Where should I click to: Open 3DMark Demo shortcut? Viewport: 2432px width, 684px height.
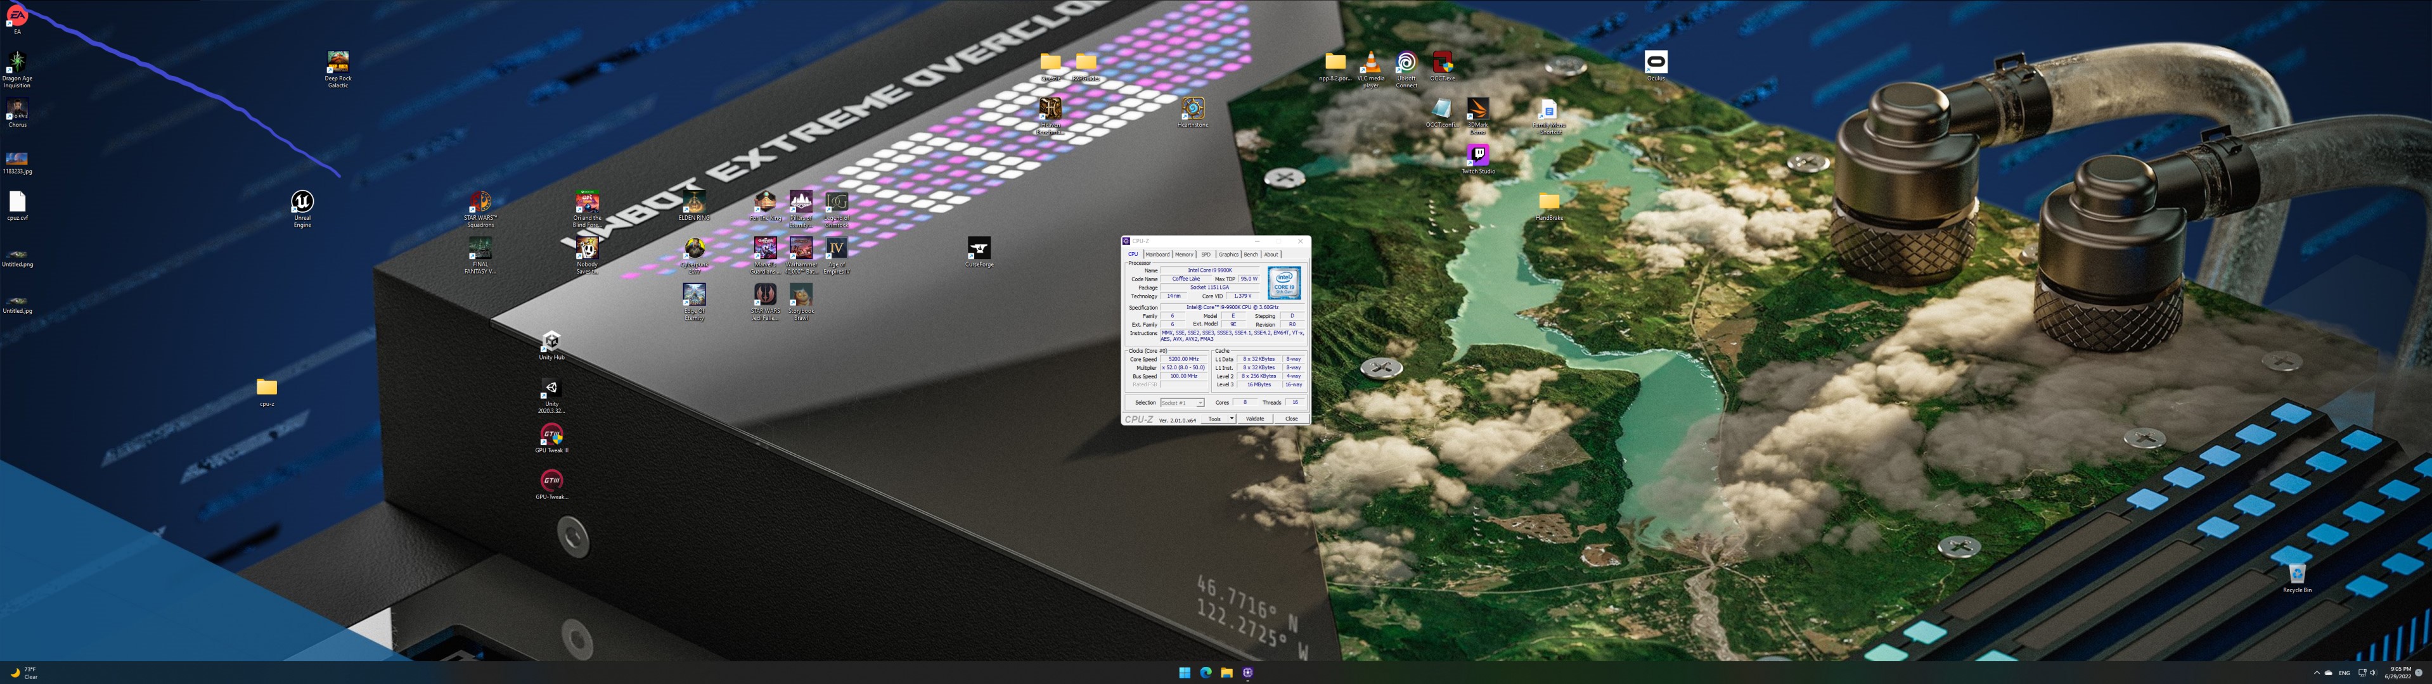coord(1477,116)
